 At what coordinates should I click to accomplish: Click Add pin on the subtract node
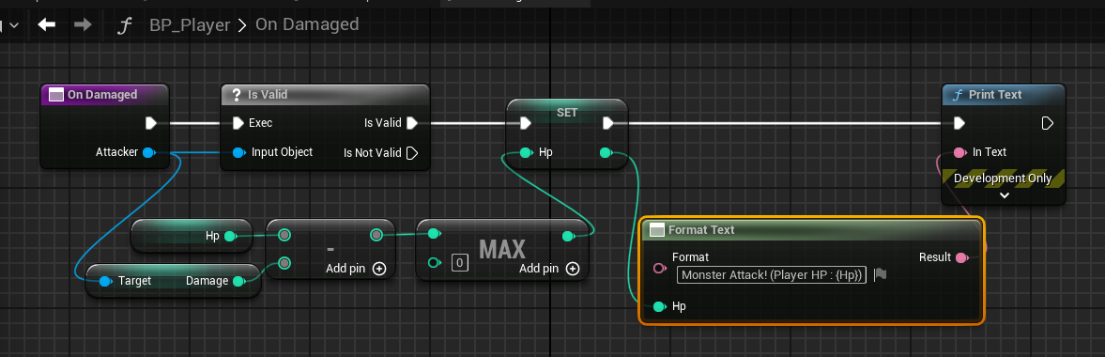[x=356, y=268]
